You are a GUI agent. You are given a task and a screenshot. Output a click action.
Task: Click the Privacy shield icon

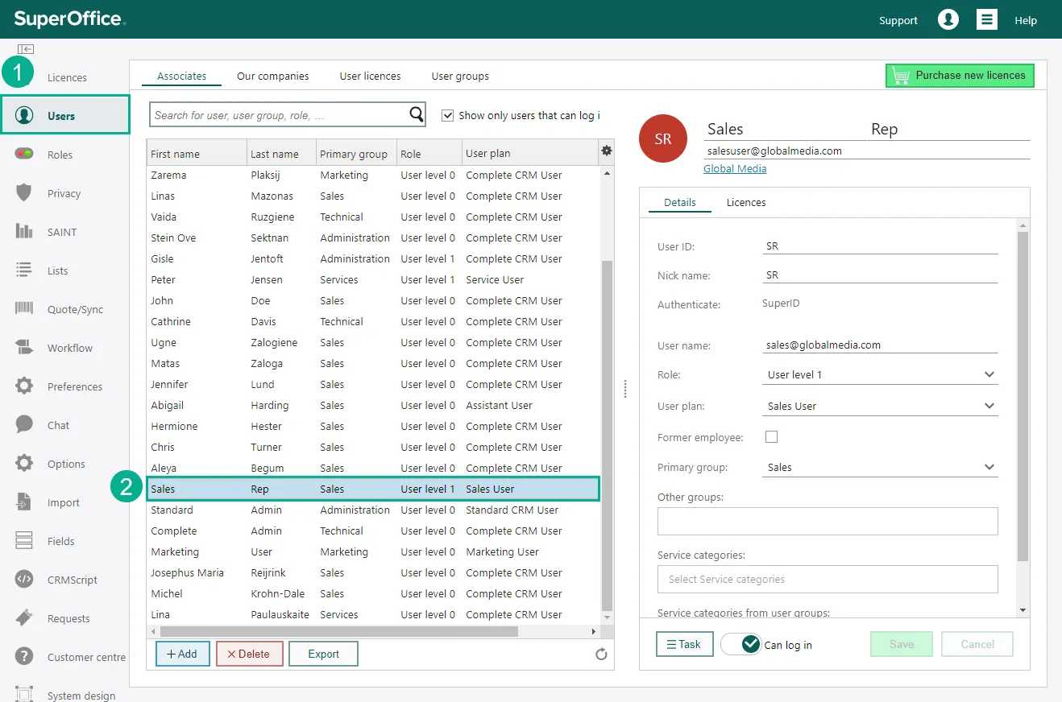click(24, 192)
